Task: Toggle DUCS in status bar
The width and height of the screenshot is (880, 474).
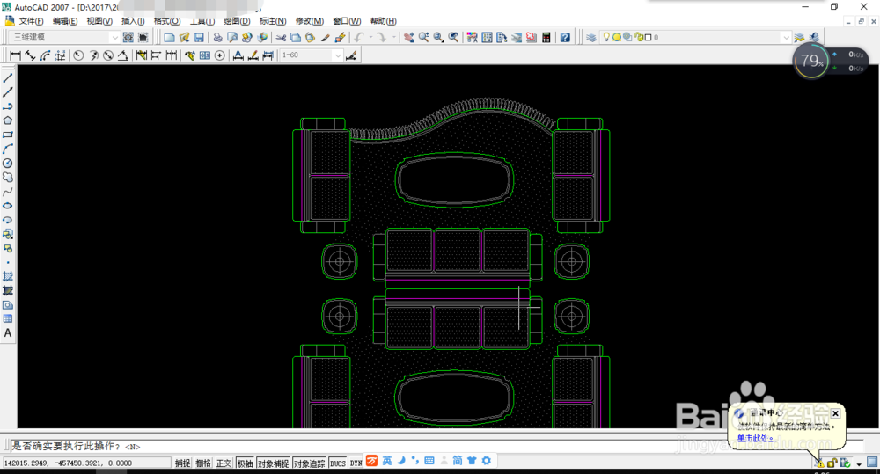Action: [x=338, y=463]
